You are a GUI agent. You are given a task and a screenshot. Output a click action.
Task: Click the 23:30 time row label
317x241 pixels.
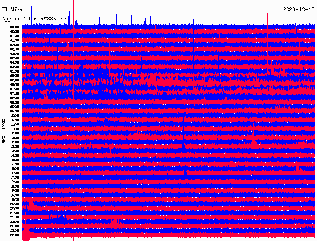tap(15, 235)
